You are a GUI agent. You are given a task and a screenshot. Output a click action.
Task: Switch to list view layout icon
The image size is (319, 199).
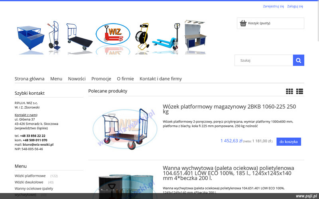click(299, 92)
